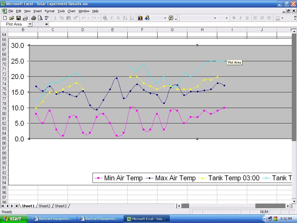Expand the Borders dropdown arrow
This screenshot has width=297, height=223.
(282, 18)
